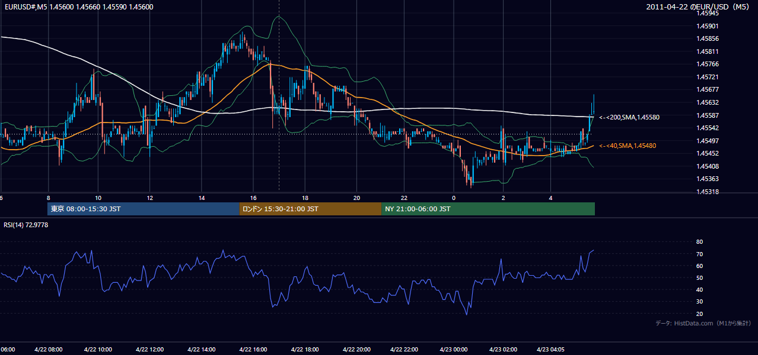The width and height of the screenshot is (758, 355).
Task: Click the 4/22 16:00 time axis label
Action: point(253,349)
